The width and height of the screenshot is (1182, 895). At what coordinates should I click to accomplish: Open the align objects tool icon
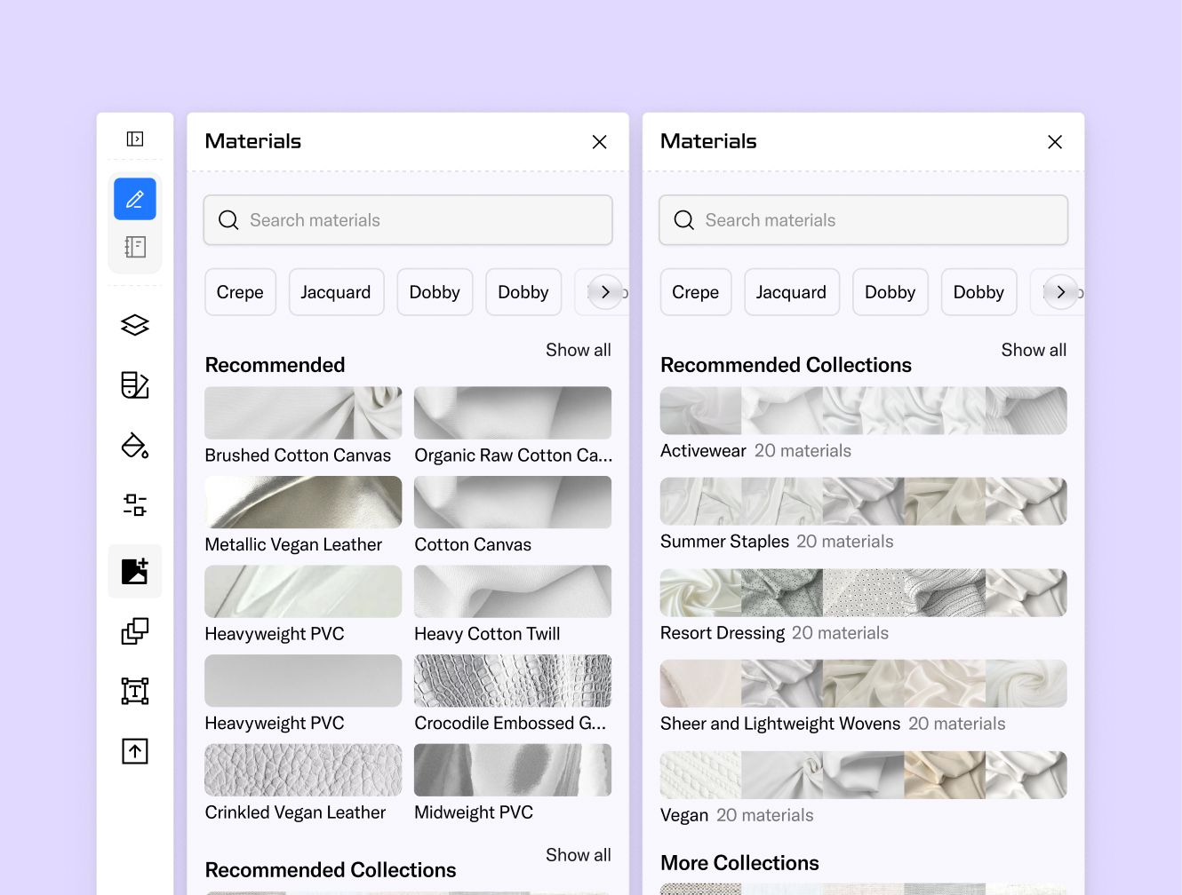pos(135,505)
